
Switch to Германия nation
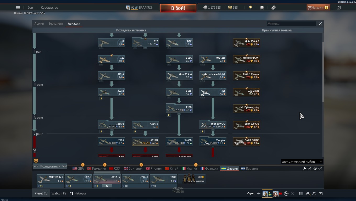coord(96,169)
